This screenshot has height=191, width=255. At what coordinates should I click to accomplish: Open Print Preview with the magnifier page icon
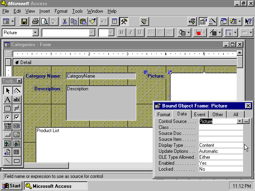[x=45, y=21]
